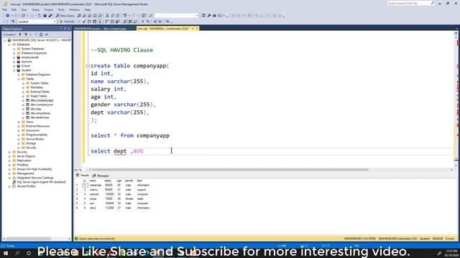Click the Execute query button
Viewport: 460px width, 258px height.
[67, 21]
